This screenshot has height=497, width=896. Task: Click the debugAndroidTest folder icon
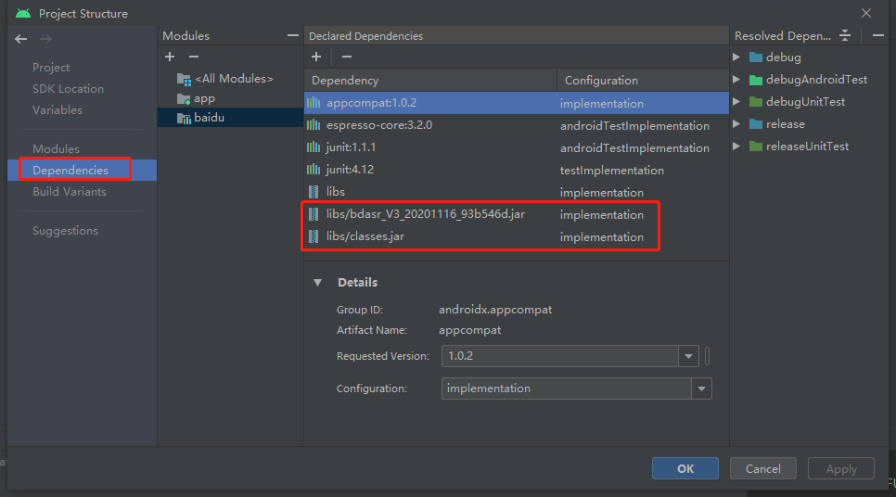pyautogui.click(x=756, y=80)
